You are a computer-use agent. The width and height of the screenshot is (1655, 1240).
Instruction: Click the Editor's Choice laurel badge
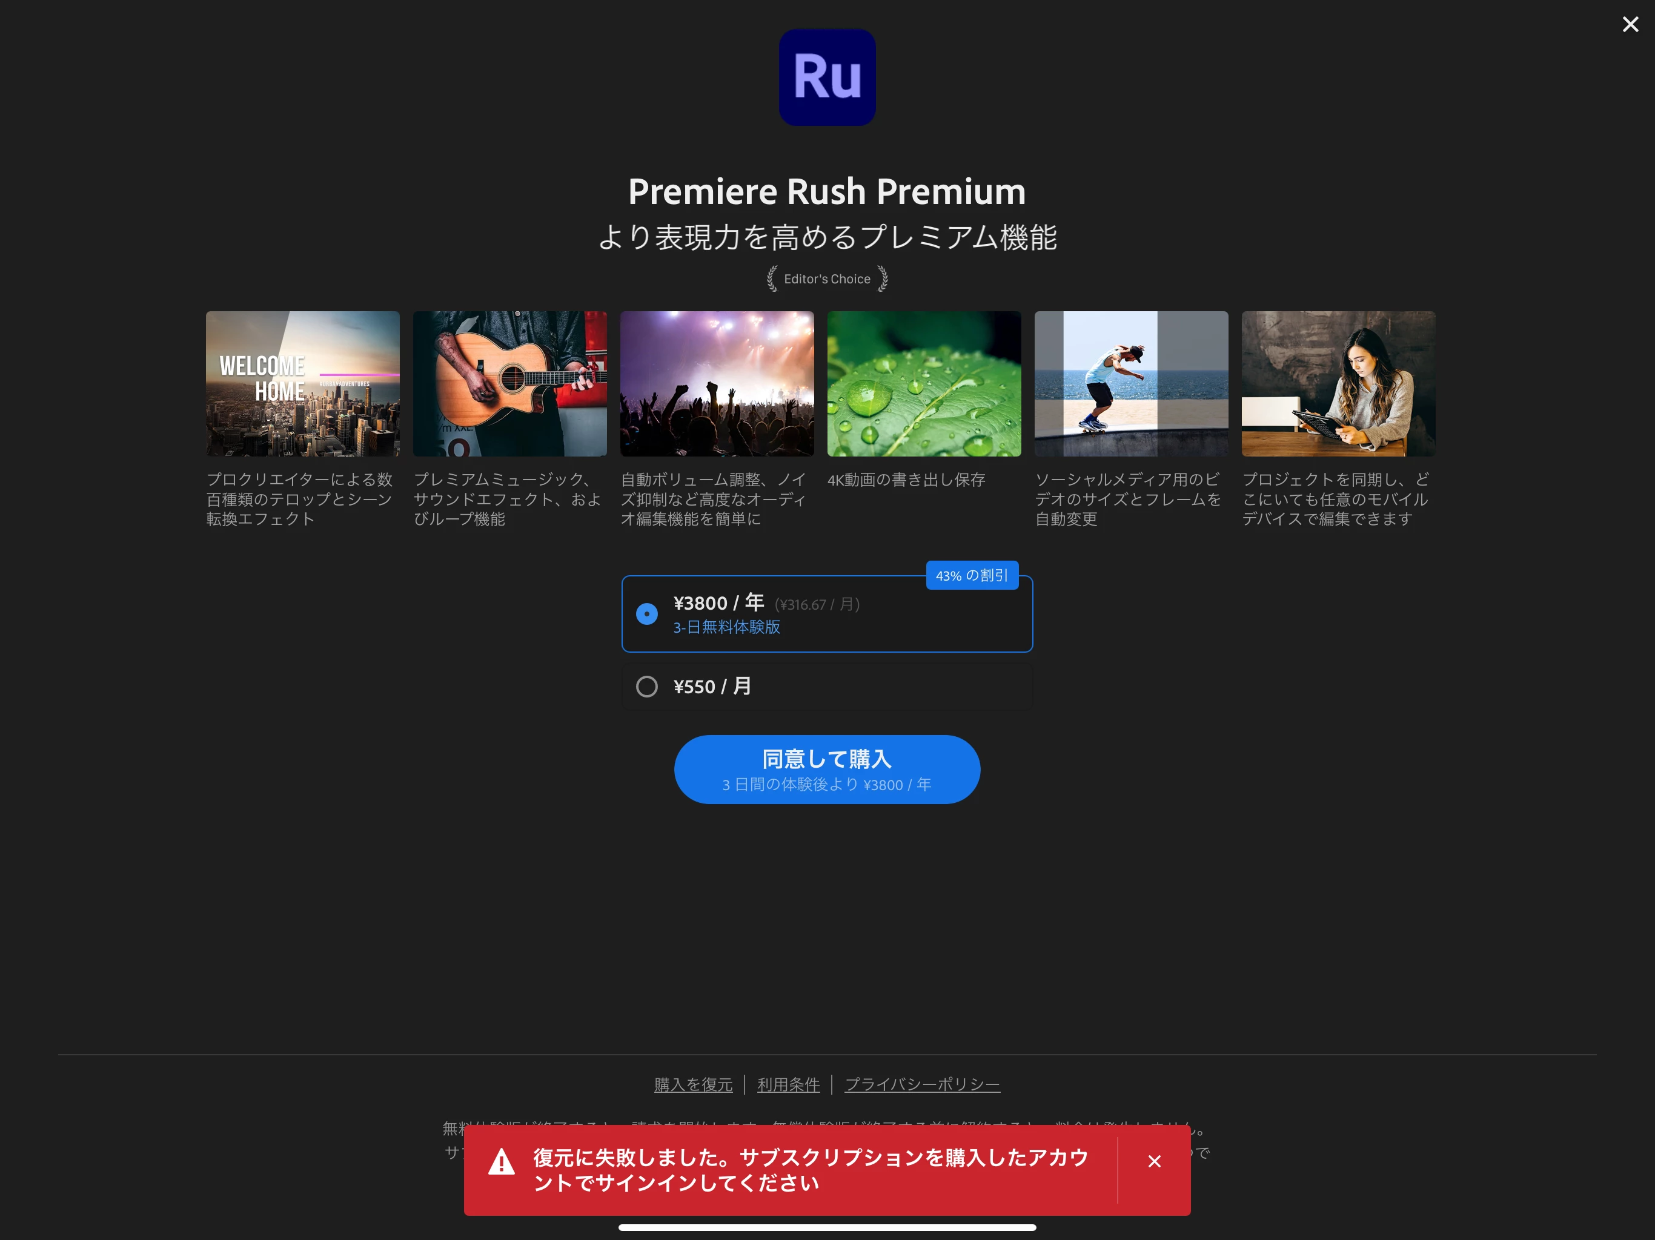tap(827, 279)
